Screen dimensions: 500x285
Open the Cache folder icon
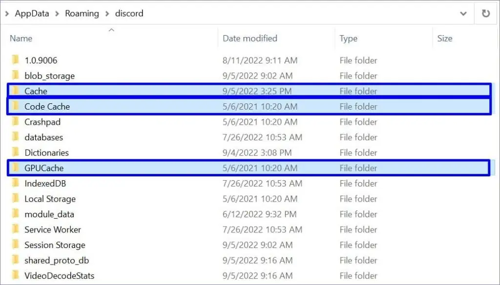click(16, 91)
